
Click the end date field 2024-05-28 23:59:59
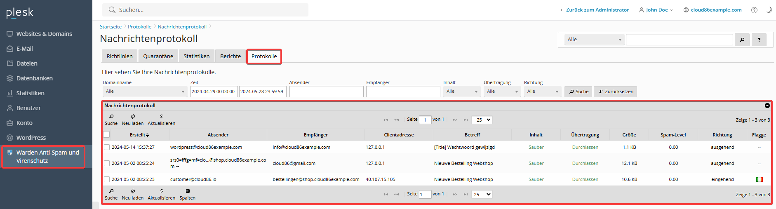click(x=263, y=92)
